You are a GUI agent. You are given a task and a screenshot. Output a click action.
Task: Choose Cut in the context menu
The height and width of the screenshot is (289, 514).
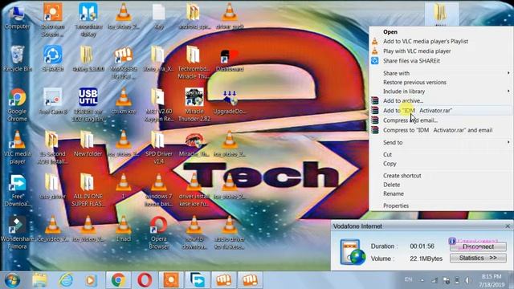387,154
